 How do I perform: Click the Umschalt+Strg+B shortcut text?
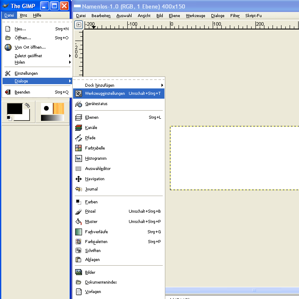click(144, 211)
